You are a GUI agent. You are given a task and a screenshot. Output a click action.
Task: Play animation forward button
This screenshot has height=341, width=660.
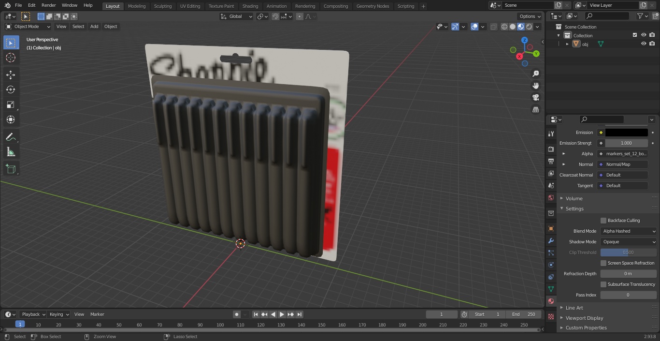(x=282, y=314)
